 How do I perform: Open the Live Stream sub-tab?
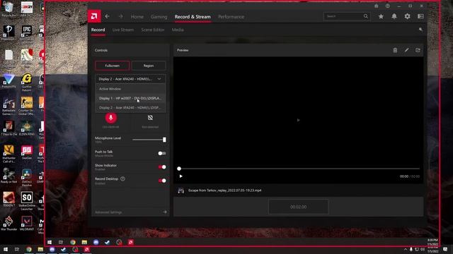123,30
